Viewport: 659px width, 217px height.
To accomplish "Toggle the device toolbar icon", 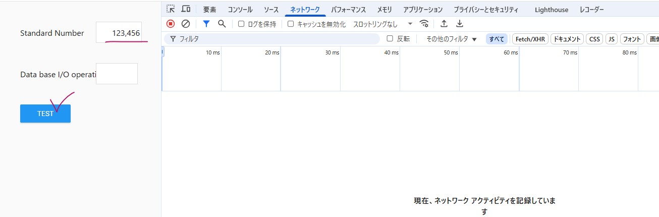I will pyautogui.click(x=186, y=9).
